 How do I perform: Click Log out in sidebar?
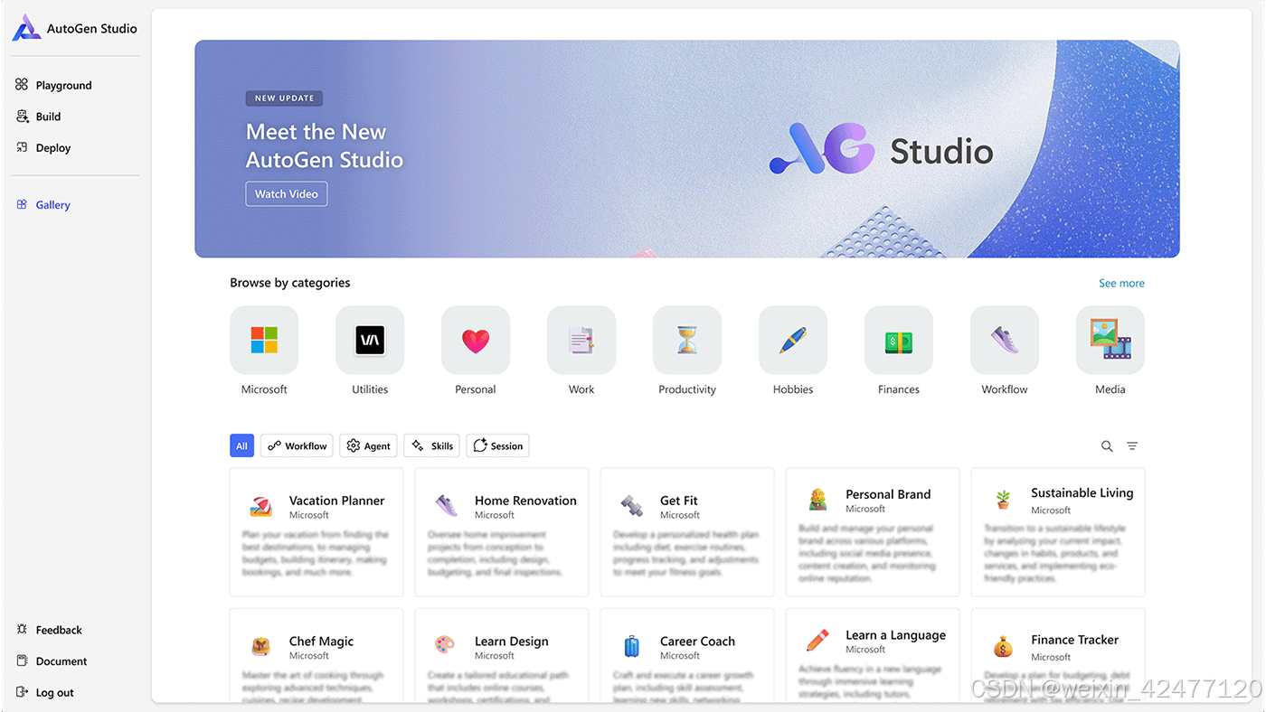point(45,693)
